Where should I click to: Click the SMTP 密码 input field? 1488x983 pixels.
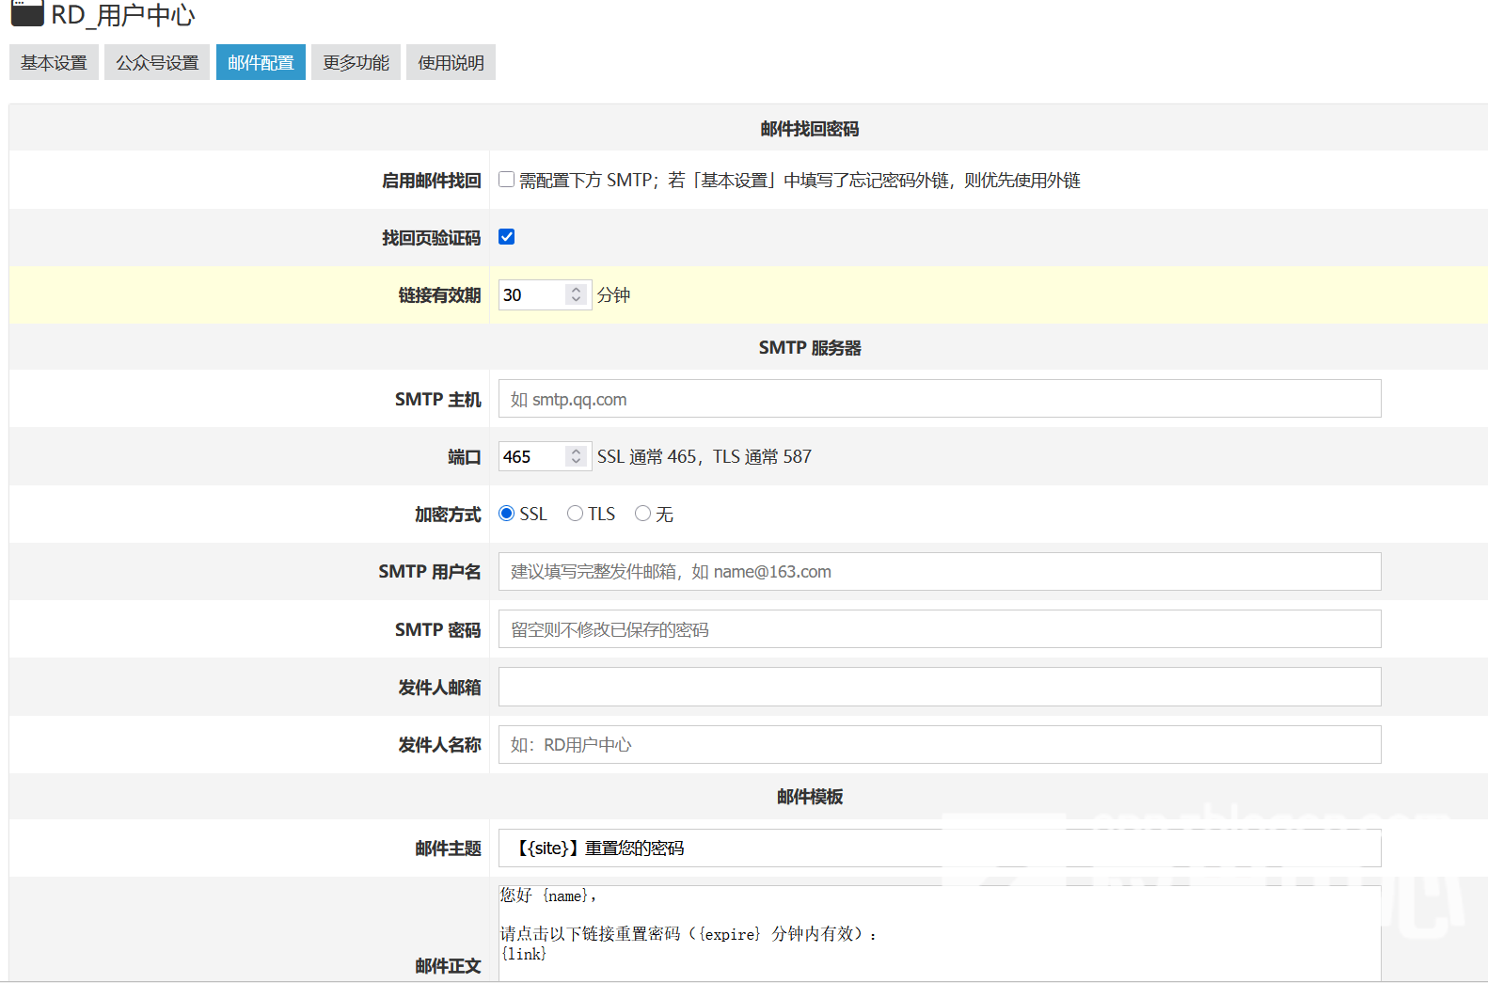coord(940,629)
